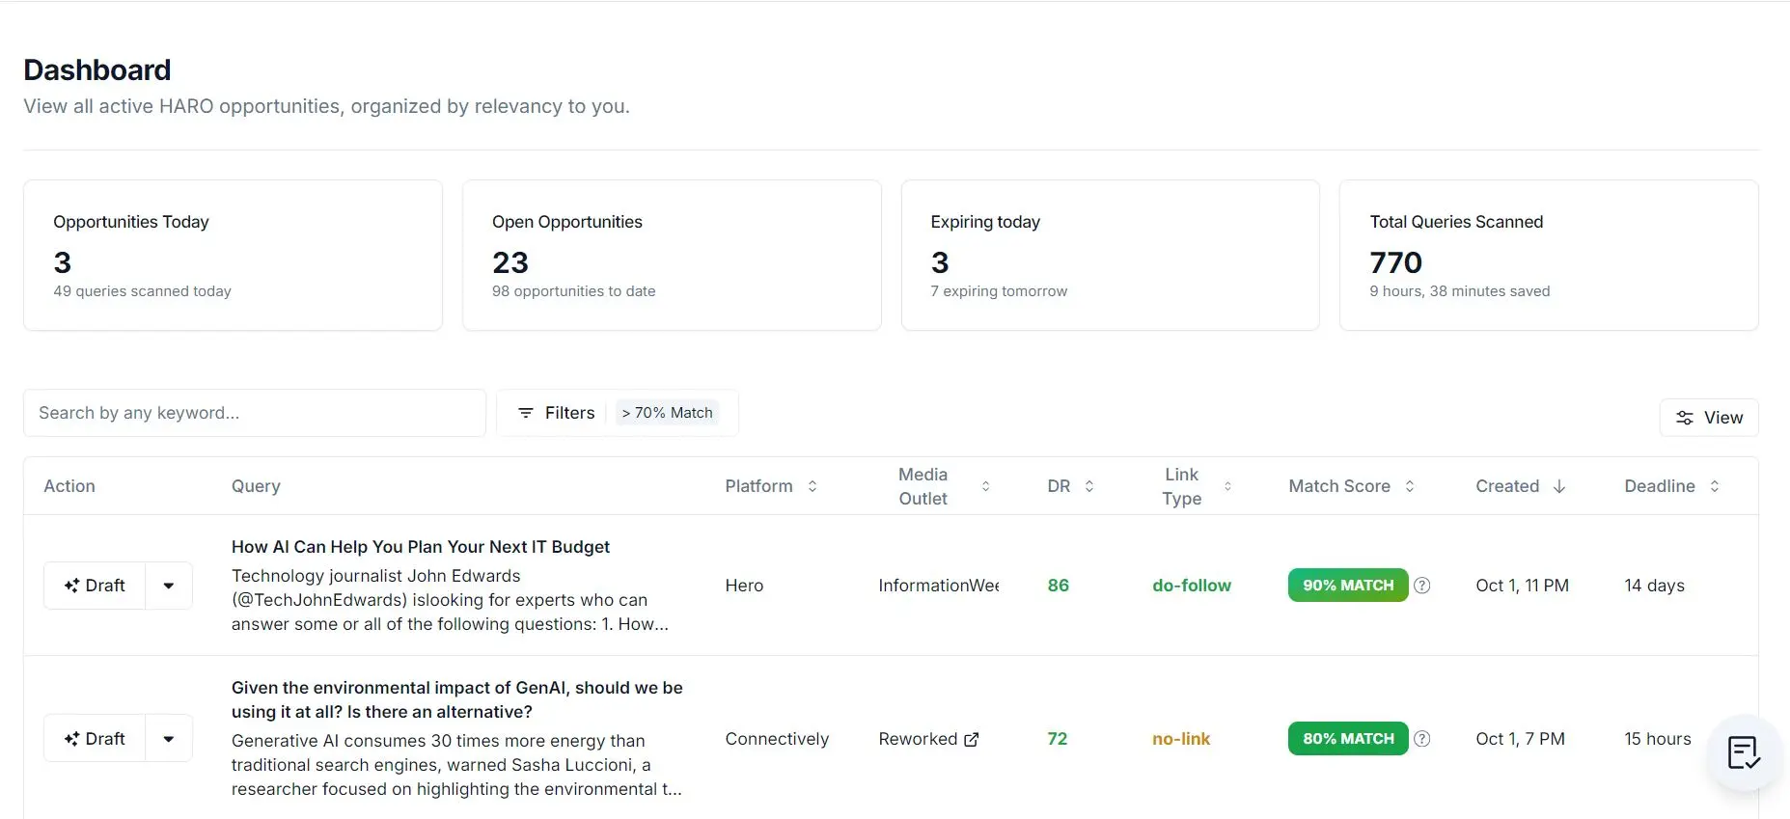Open the View options menu
This screenshot has width=1790, height=819.
pos(1709,418)
